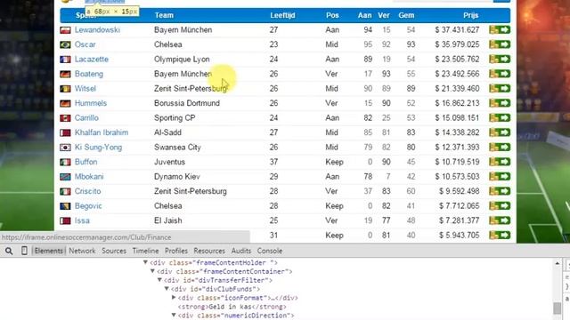Open the Begovic player link
The image size is (570, 320).
pos(88,206)
